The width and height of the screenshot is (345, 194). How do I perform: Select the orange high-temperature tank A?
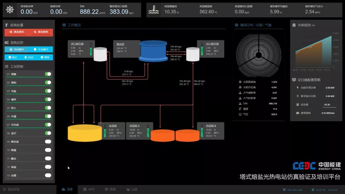[162, 136]
